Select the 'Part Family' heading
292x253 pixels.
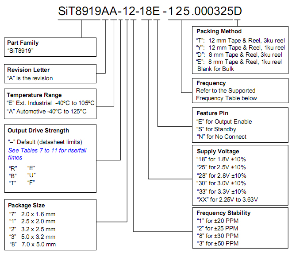tap(23, 43)
